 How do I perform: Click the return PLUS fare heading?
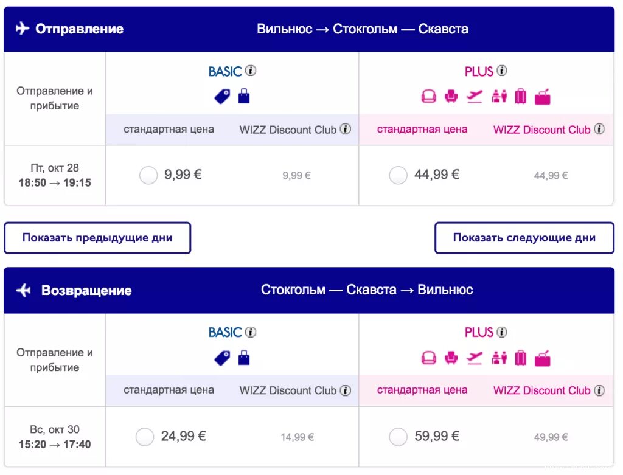tap(479, 333)
